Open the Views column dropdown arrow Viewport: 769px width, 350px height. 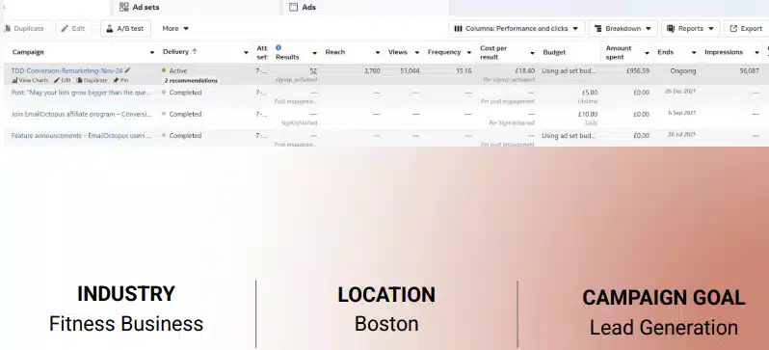[417, 52]
